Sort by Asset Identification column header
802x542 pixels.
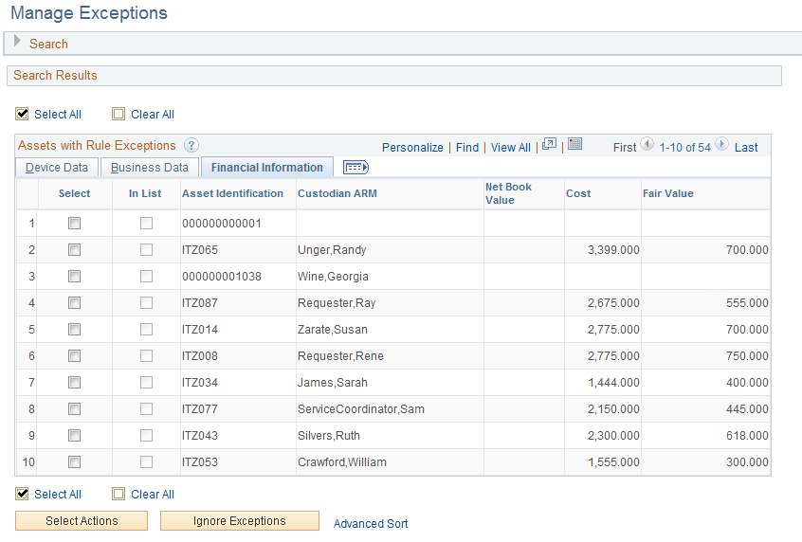(232, 193)
